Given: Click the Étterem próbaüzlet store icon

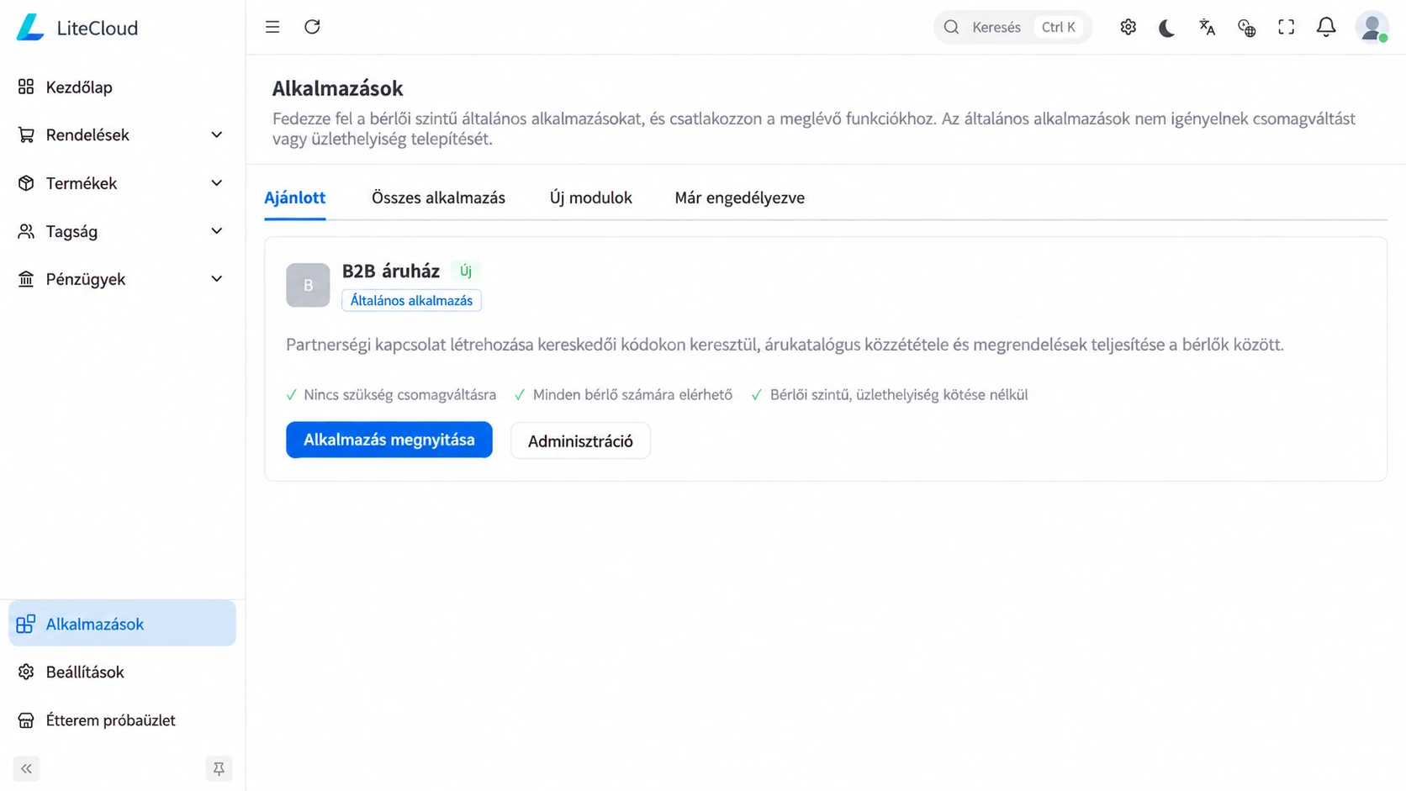Looking at the screenshot, I should [x=26, y=720].
